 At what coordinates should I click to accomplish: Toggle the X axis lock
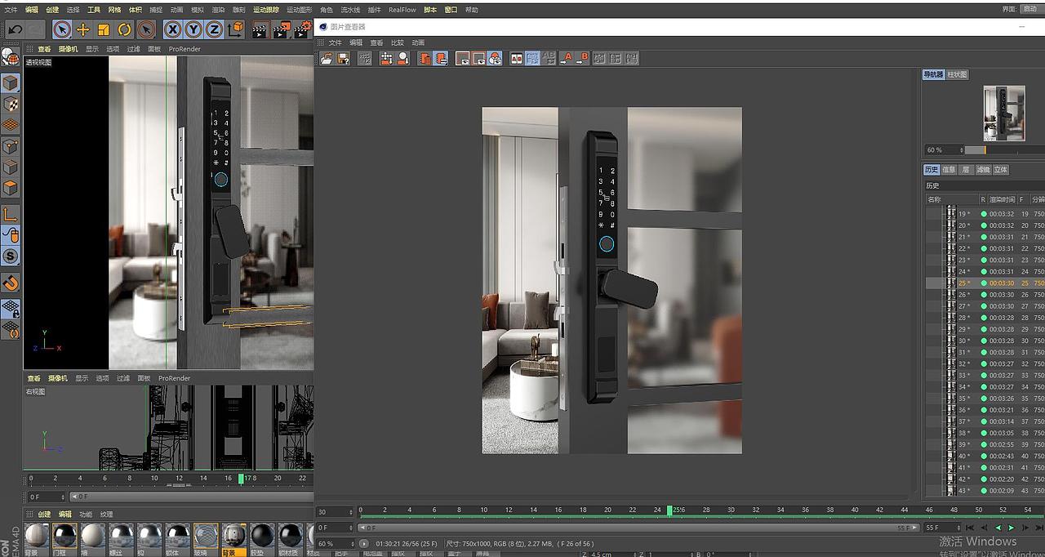pos(173,29)
